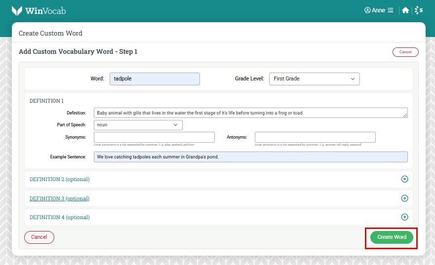Open the Part of Speech dropdown
This screenshot has height=265, width=435.
point(138,125)
